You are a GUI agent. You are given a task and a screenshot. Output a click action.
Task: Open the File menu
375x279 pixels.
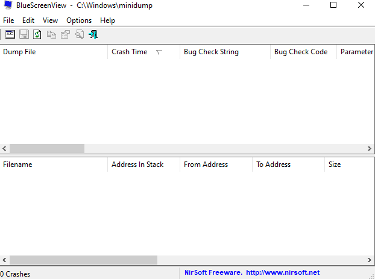[8, 20]
